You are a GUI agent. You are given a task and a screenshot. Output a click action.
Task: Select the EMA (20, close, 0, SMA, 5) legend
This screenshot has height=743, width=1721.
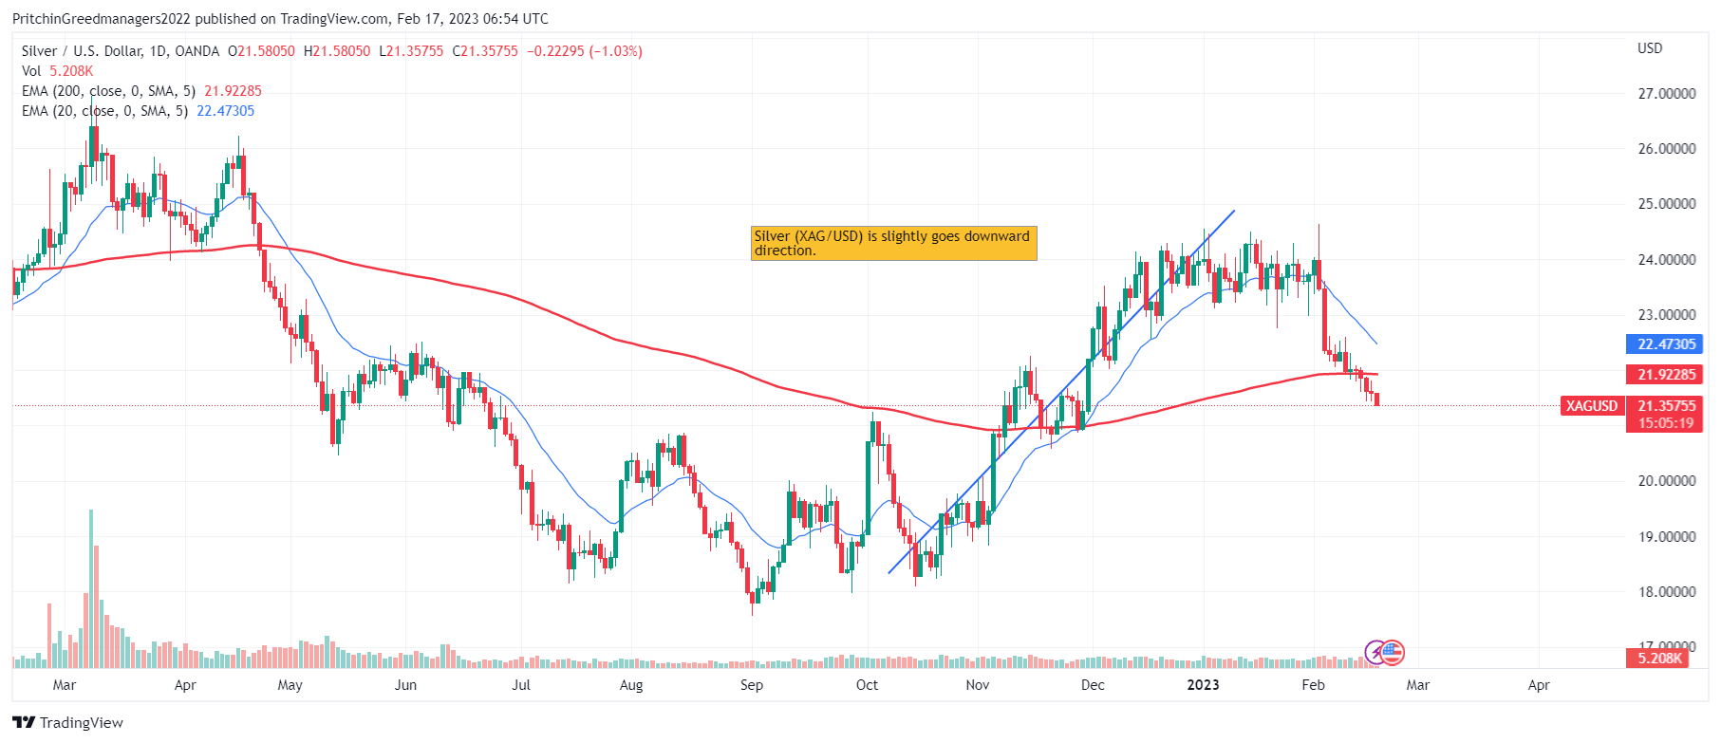point(104,111)
